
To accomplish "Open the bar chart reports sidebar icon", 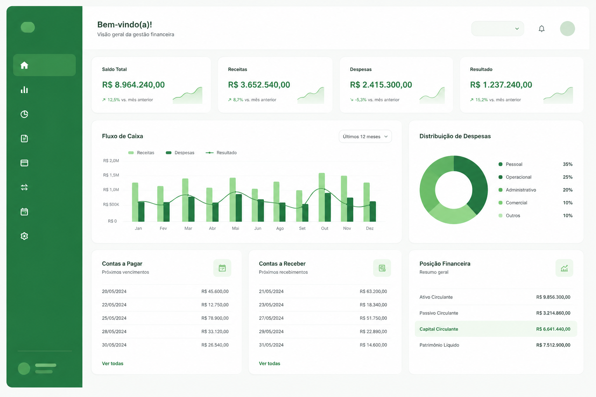I will [24, 90].
